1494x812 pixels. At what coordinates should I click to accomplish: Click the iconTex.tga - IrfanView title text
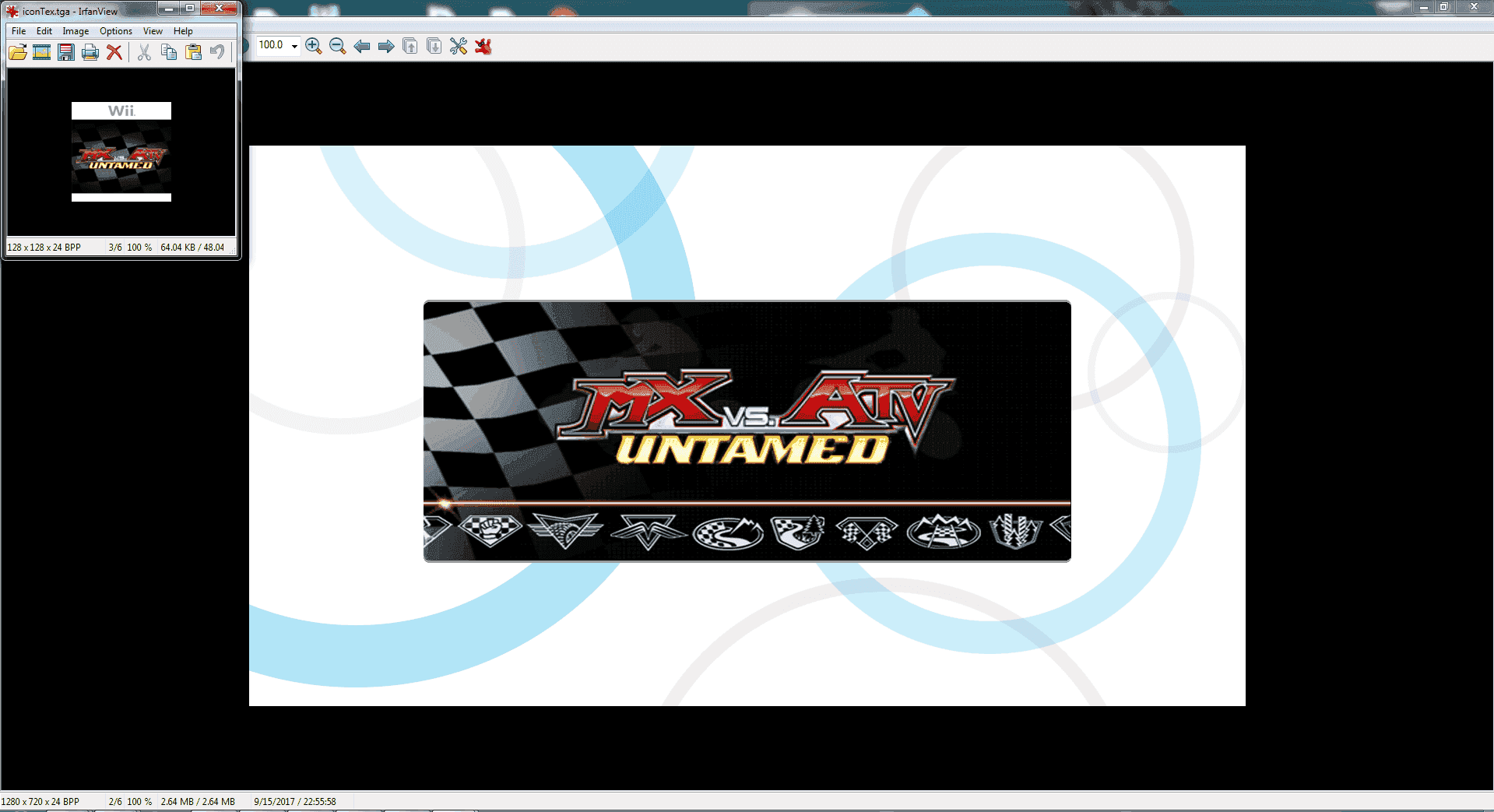tap(70, 12)
